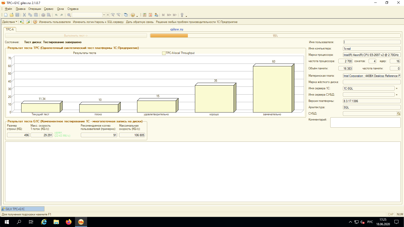Viewport: 404px width, 227px height.
Task: Open the Операции menu
Action: point(35,9)
